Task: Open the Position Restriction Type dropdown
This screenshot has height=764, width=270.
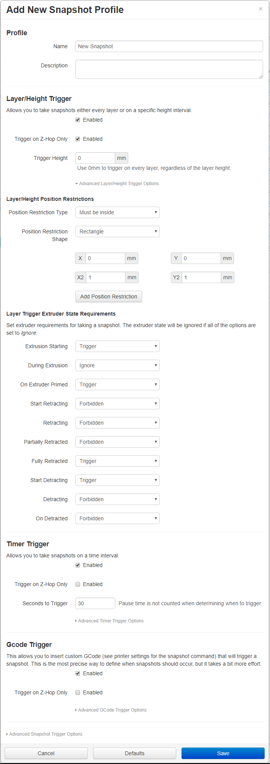Action: (117, 212)
